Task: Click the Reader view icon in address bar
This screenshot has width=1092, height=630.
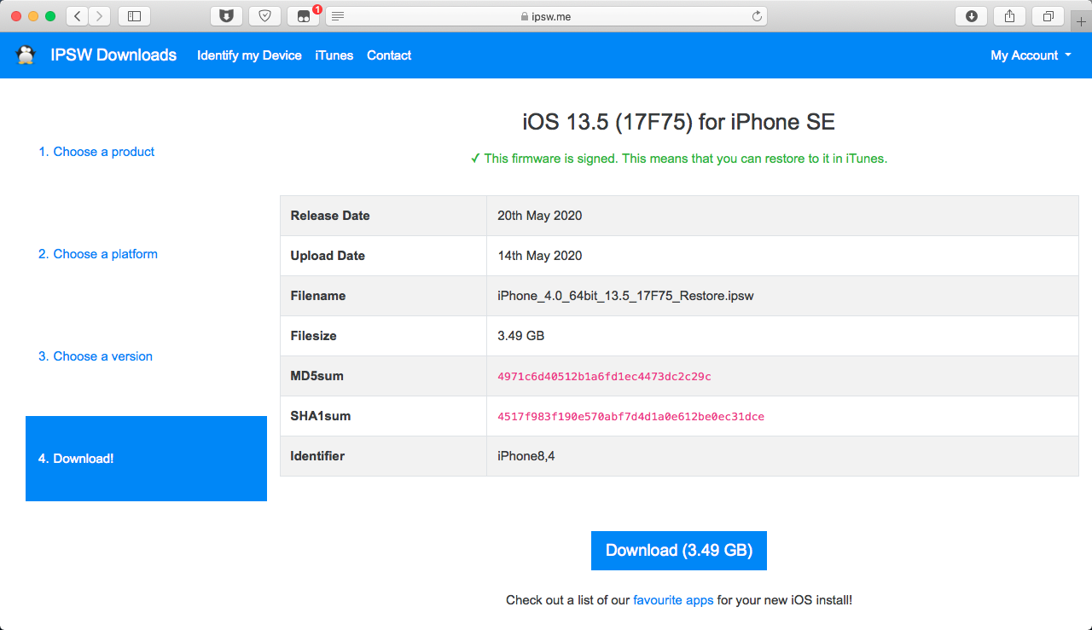Action: click(338, 16)
